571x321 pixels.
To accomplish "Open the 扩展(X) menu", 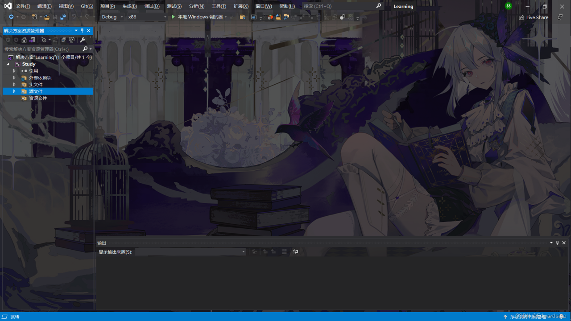I will 241,6.
